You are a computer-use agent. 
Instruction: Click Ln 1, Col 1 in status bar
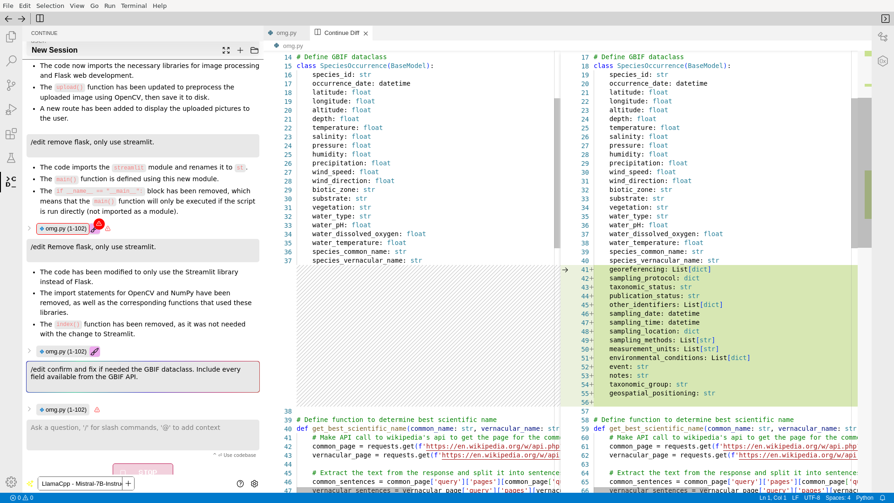click(x=772, y=498)
